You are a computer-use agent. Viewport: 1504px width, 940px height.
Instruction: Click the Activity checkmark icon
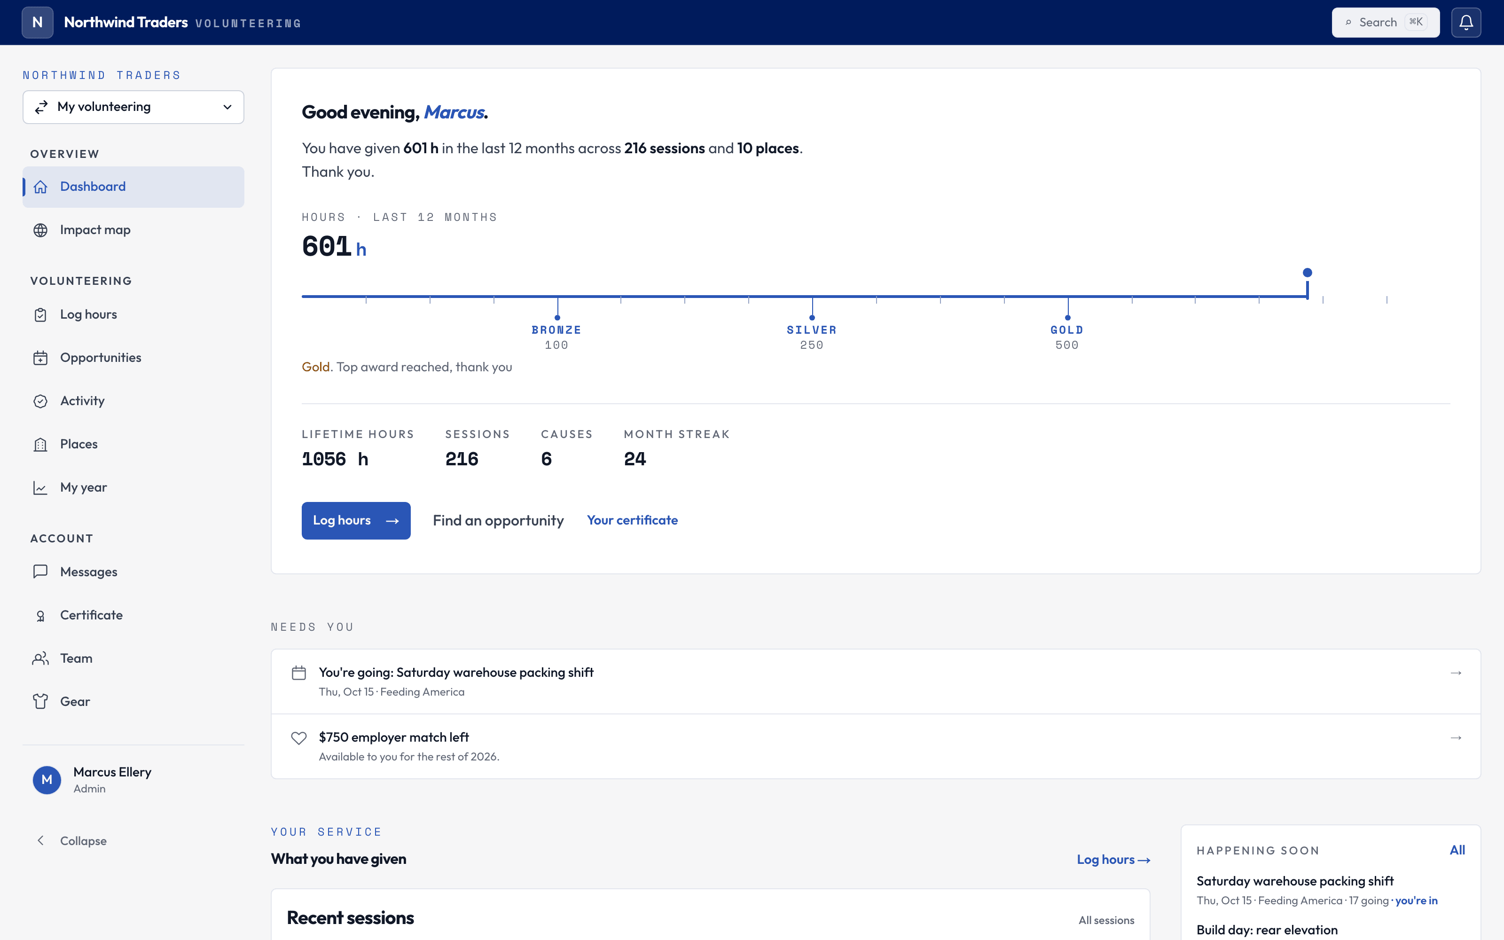pyautogui.click(x=40, y=401)
